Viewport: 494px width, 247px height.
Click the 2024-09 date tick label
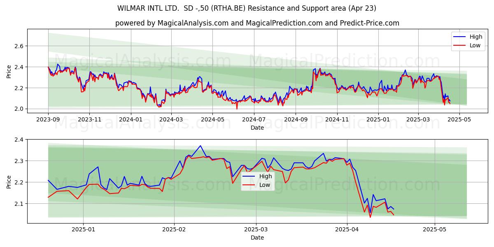click(x=296, y=119)
